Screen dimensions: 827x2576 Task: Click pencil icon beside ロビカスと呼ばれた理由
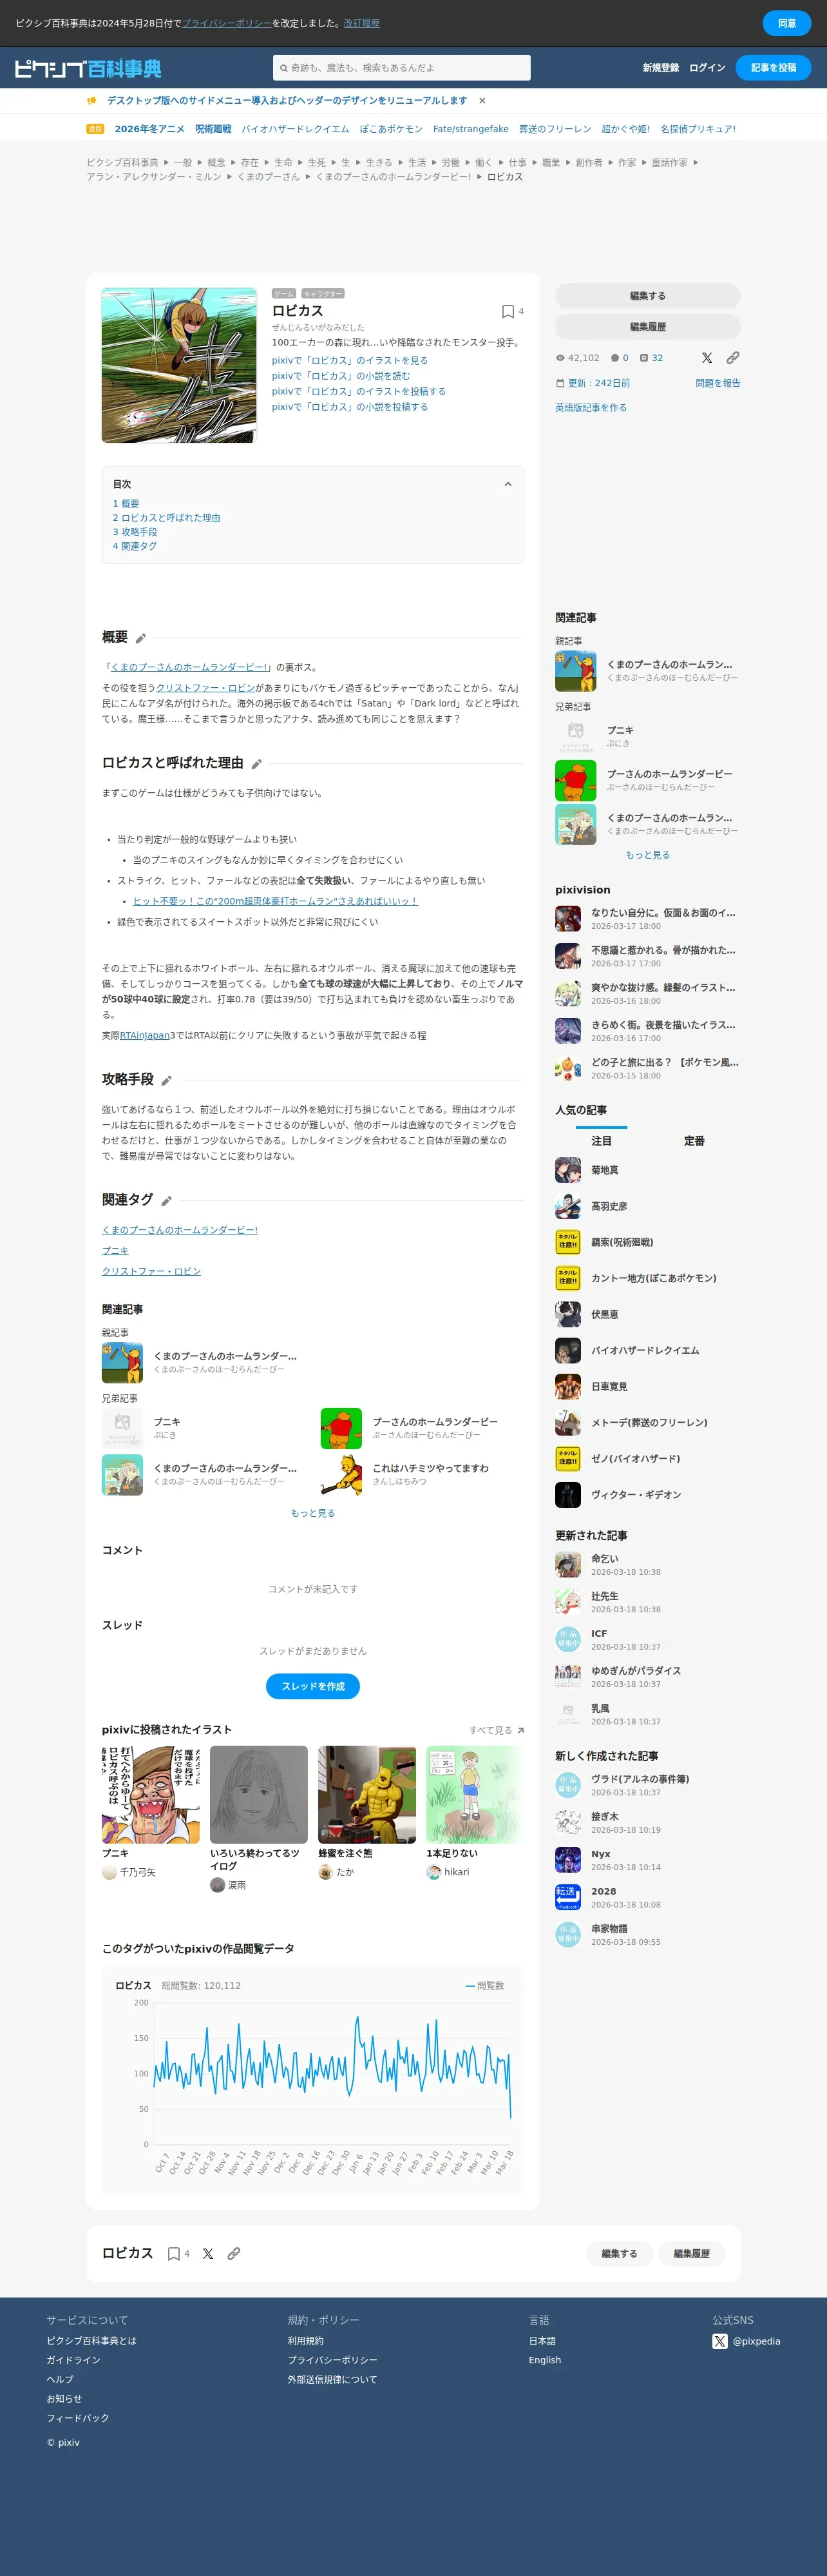click(257, 764)
